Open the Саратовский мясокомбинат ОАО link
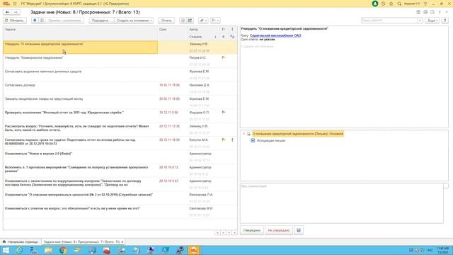Image resolution: width=453 pixels, height=255 pixels. coord(275,35)
